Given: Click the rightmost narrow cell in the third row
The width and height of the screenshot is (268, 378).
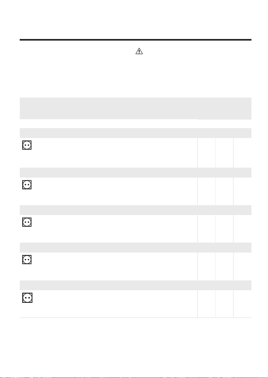Looking at the screenshot, I should click(x=242, y=229).
